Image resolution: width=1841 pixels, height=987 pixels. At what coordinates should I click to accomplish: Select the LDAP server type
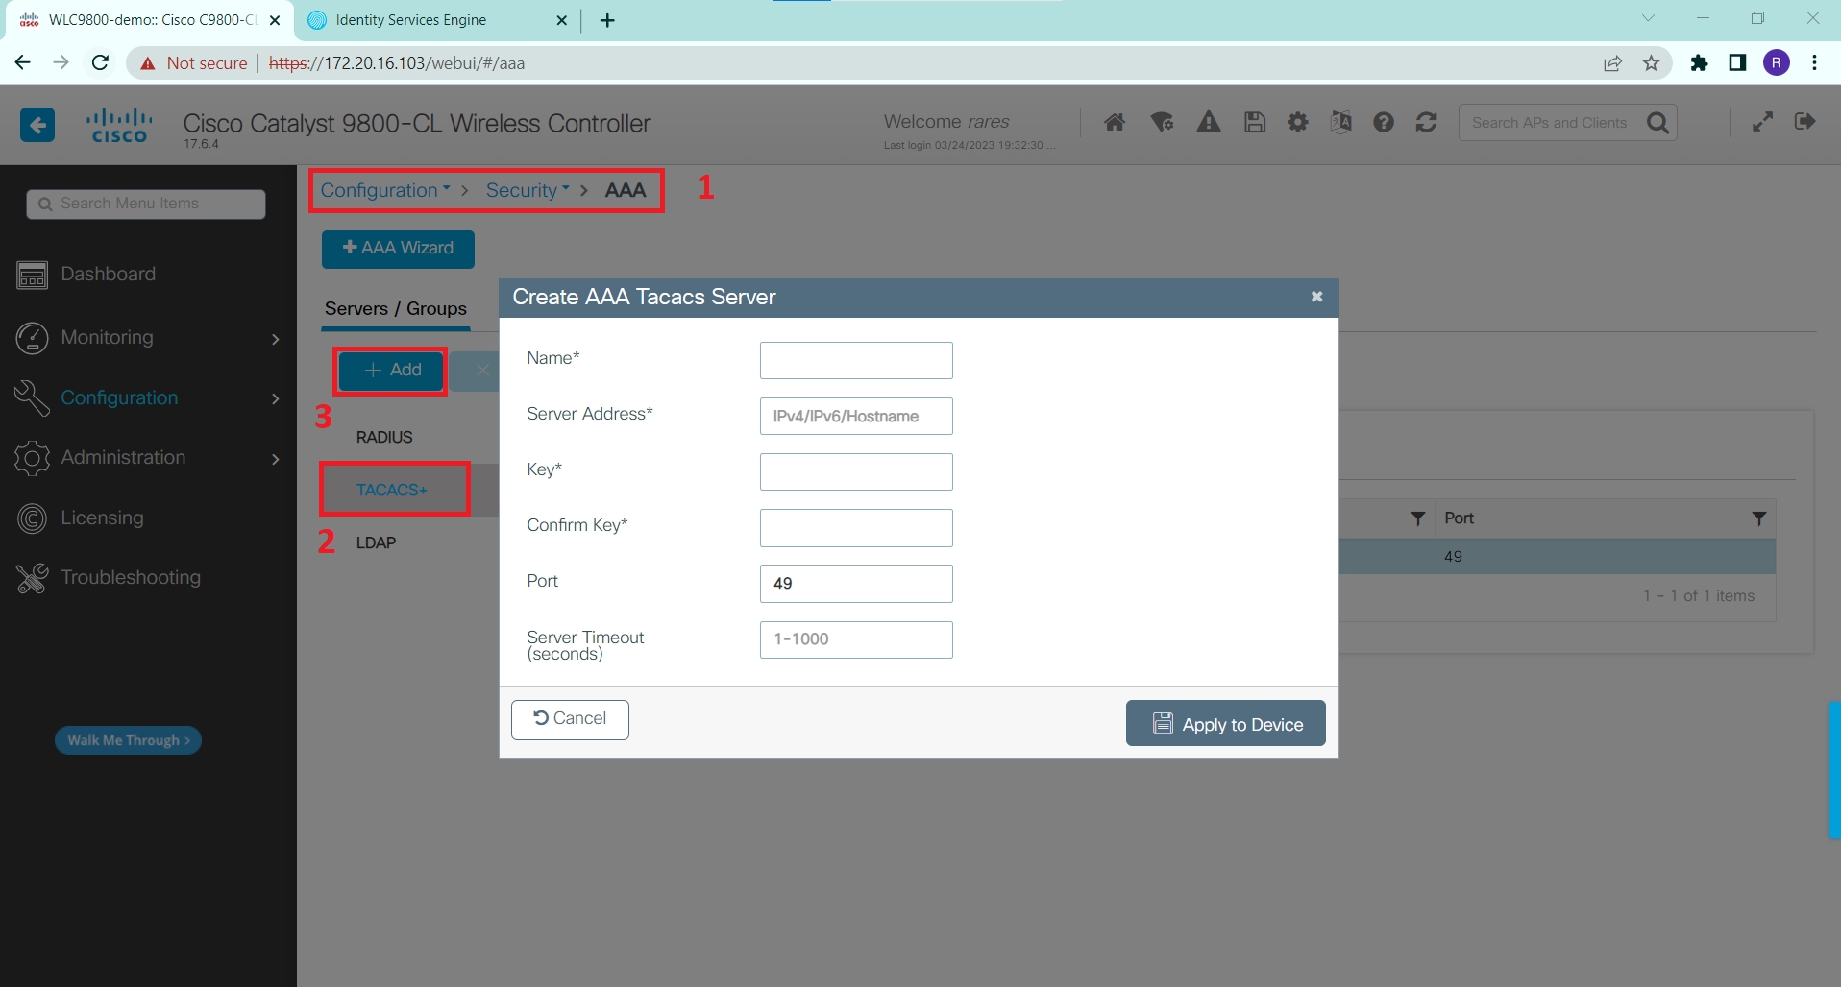(376, 542)
